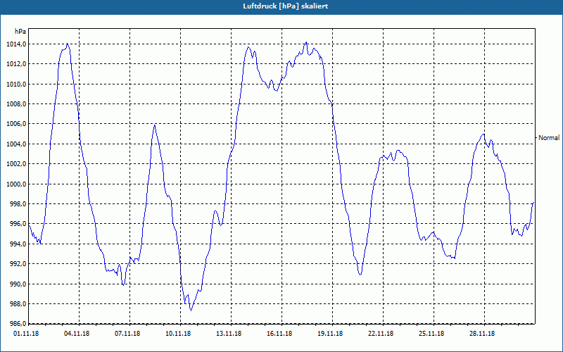The height and width of the screenshot is (352, 563).
Task: Click the '1010,0' y-axis value
Action: click(15, 84)
